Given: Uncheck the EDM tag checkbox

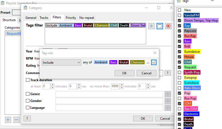Looking at the screenshot, I should pos(179,104).
